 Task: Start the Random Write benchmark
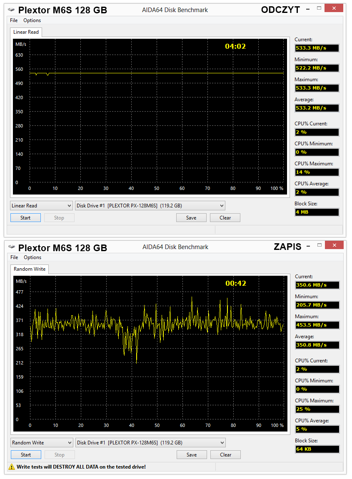tap(26, 455)
